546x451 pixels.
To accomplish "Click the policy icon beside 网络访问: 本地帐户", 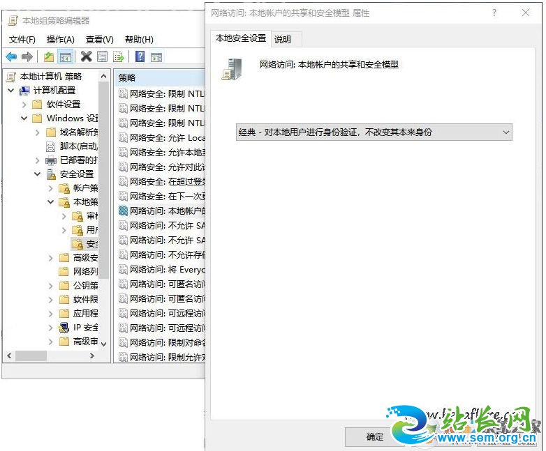I will coord(123,211).
